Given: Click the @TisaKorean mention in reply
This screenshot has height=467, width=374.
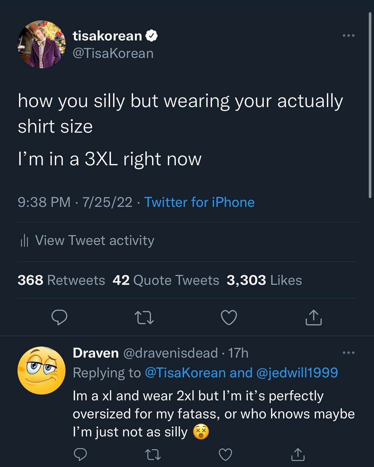Looking at the screenshot, I should click(185, 373).
